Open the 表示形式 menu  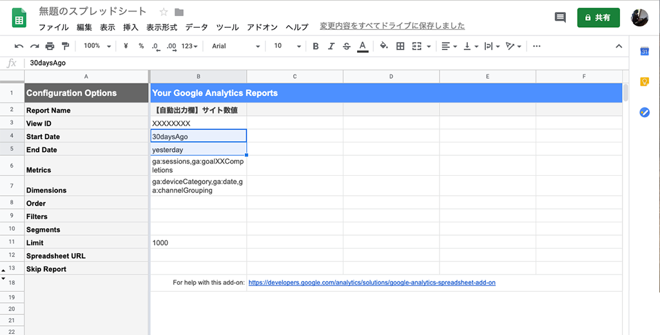coord(162,27)
